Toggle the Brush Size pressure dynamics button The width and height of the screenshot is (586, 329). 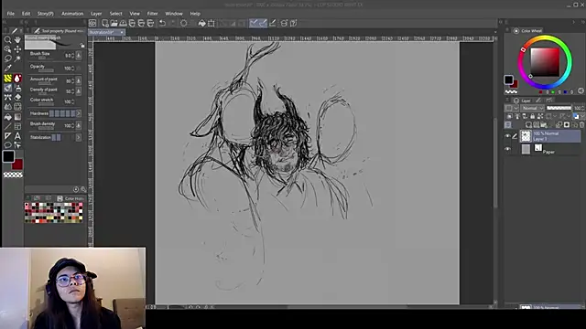[x=79, y=56]
